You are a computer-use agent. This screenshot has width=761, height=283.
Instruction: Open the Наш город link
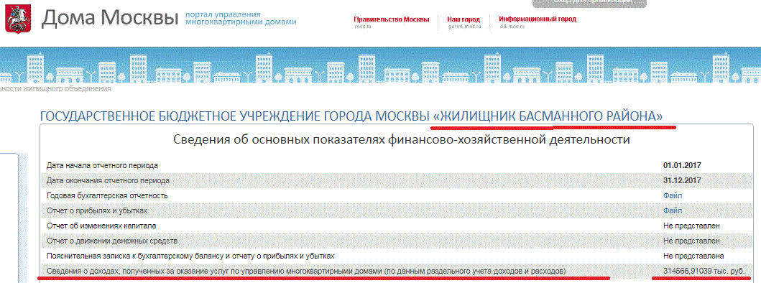pos(463,19)
